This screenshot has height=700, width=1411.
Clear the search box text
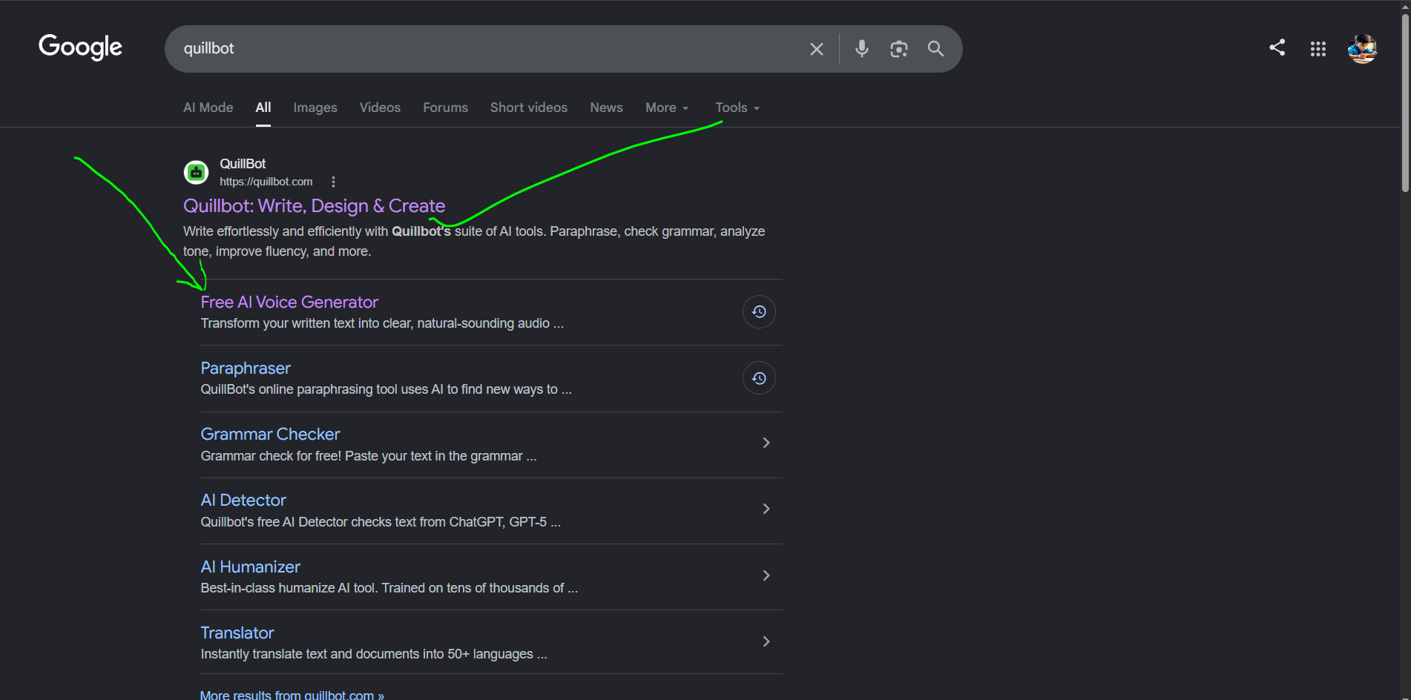pyautogui.click(x=816, y=49)
